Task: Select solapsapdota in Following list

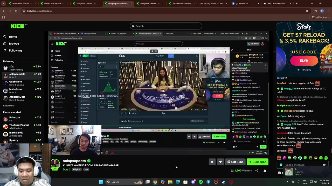Action: pos(22,75)
